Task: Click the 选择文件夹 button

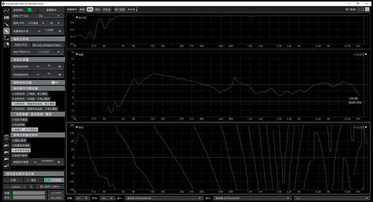Action: [21, 45]
